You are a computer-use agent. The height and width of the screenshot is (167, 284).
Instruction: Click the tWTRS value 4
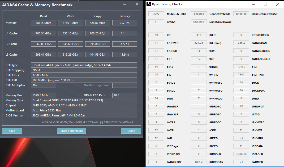point(156,122)
